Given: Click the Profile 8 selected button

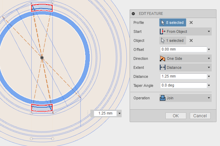Looking at the screenshot, I should pyautogui.click(x=173, y=22).
